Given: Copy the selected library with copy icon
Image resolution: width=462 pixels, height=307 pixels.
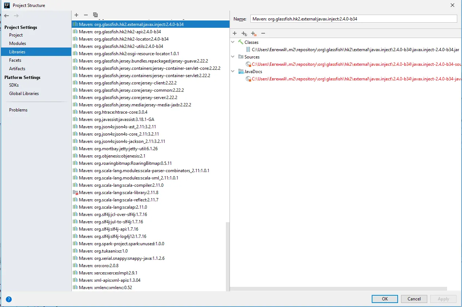Looking at the screenshot, I should tap(95, 15).
